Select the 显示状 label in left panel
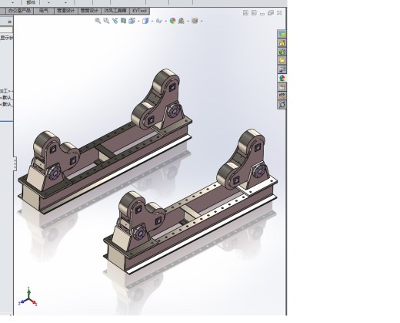The image size is (400, 323). click(7, 38)
